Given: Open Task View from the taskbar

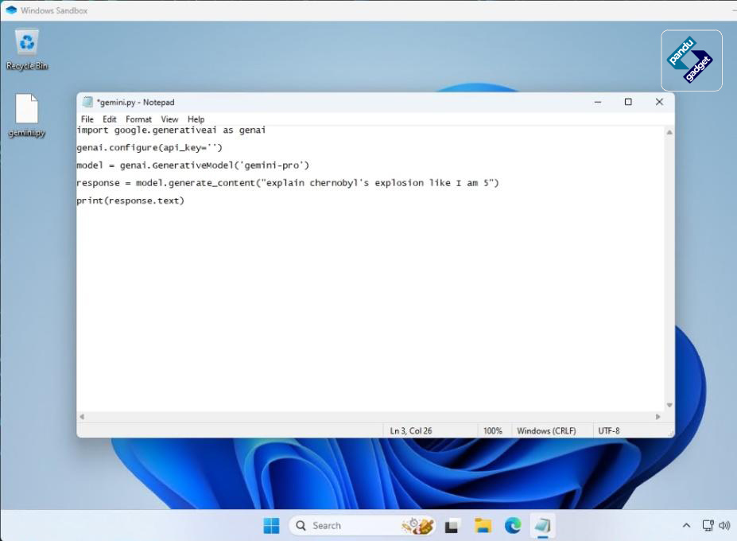Looking at the screenshot, I should [452, 525].
